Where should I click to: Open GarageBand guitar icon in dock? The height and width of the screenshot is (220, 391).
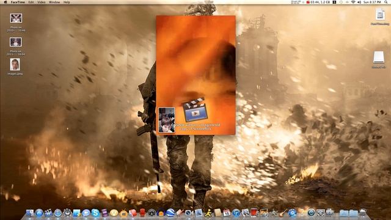283,213
